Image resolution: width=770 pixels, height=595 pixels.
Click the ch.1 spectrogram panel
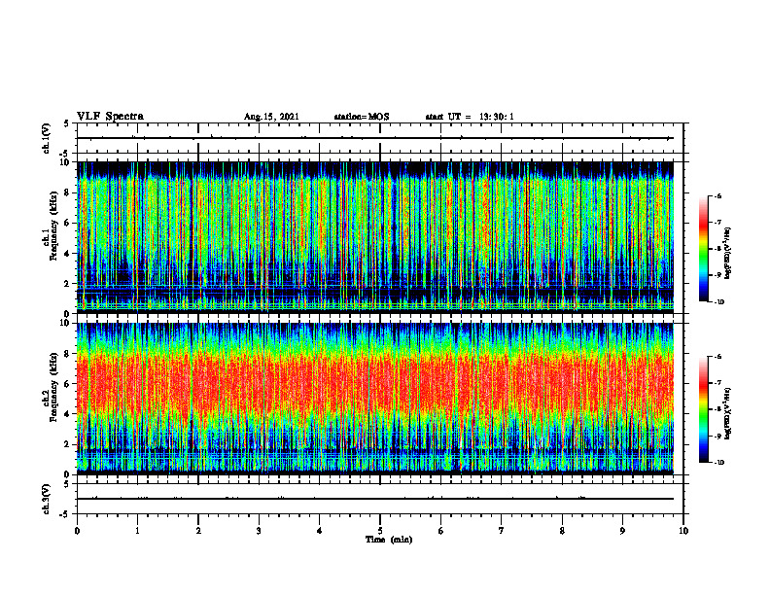point(375,237)
